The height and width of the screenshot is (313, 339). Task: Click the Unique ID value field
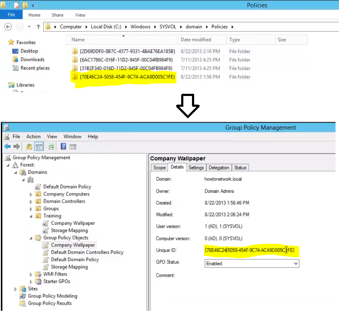250,250
